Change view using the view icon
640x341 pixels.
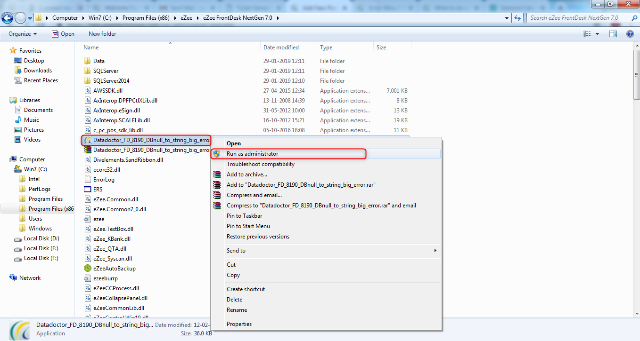tap(587, 34)
